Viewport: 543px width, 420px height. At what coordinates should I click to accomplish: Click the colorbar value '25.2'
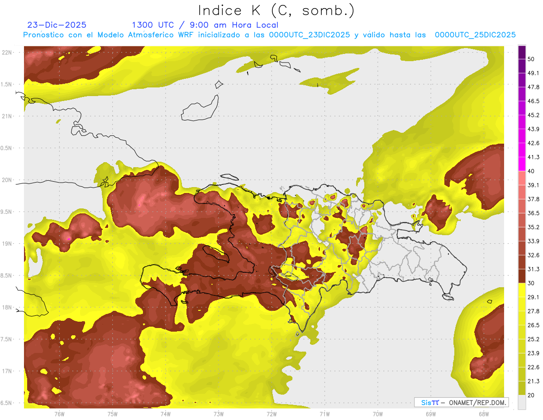[x=533, y=339]
